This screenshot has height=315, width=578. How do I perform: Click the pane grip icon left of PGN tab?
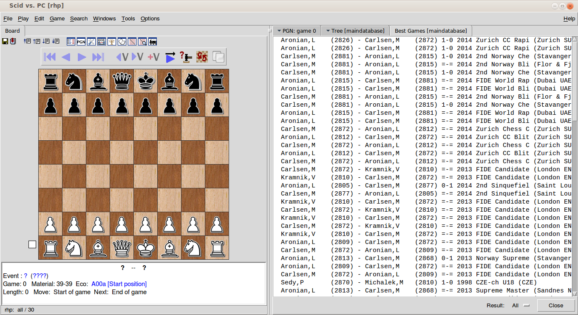tap(270, 31)
